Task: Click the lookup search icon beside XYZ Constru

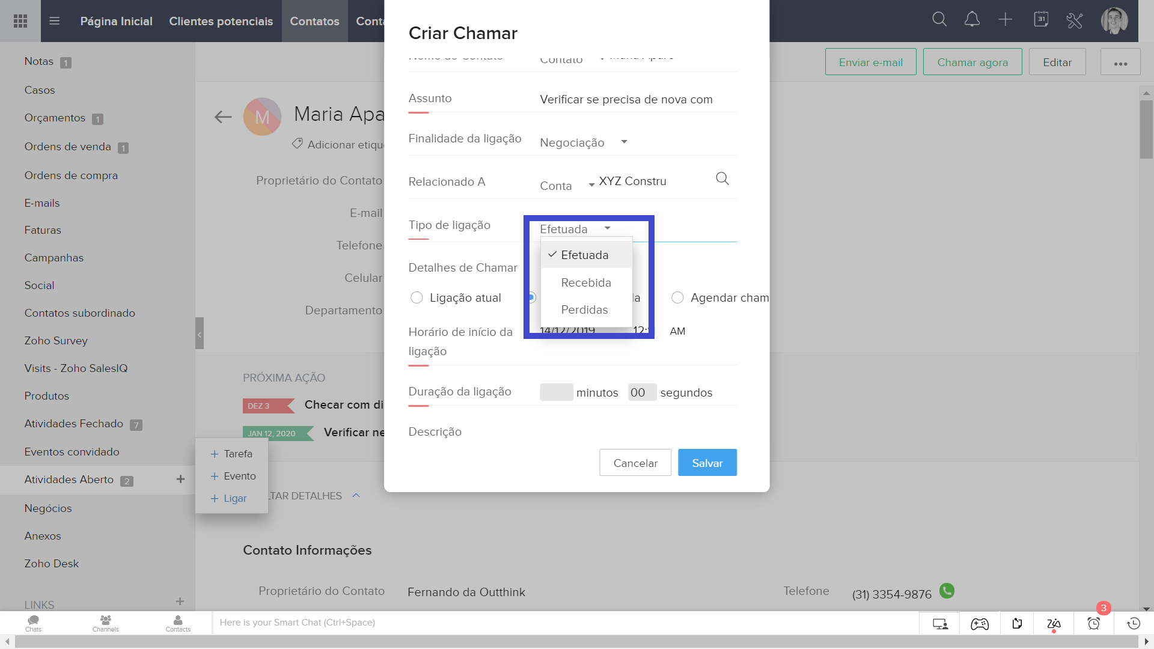Action: click(x=722, y=178)
